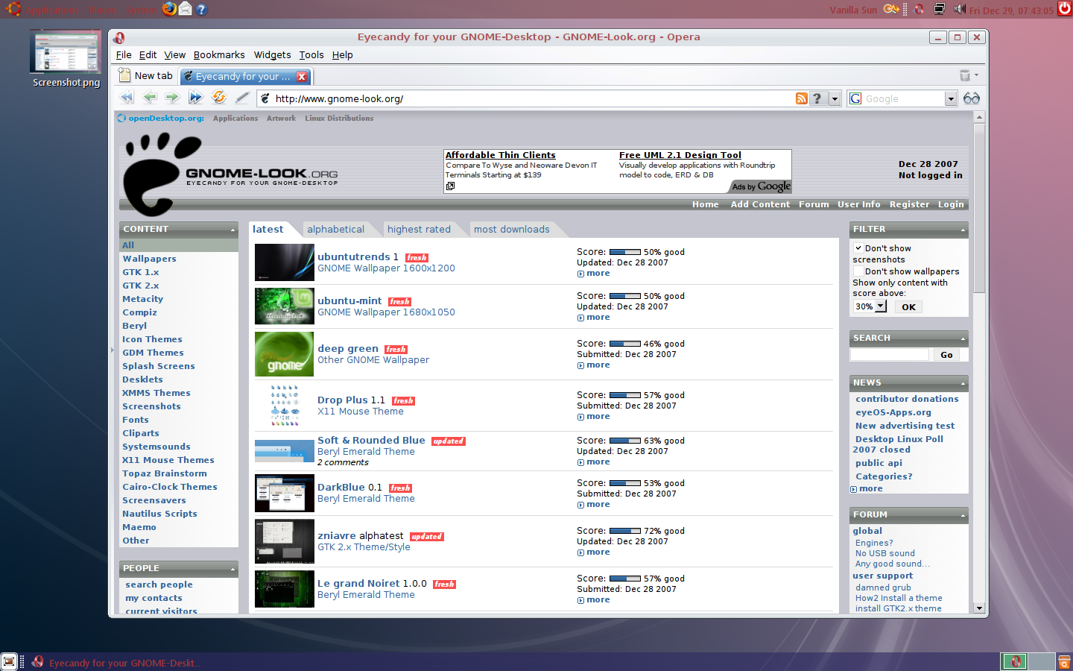Click the score bar for Drop Plus 1.1
This screenshot has width=1073, height=671.
(x=625, y=395)
